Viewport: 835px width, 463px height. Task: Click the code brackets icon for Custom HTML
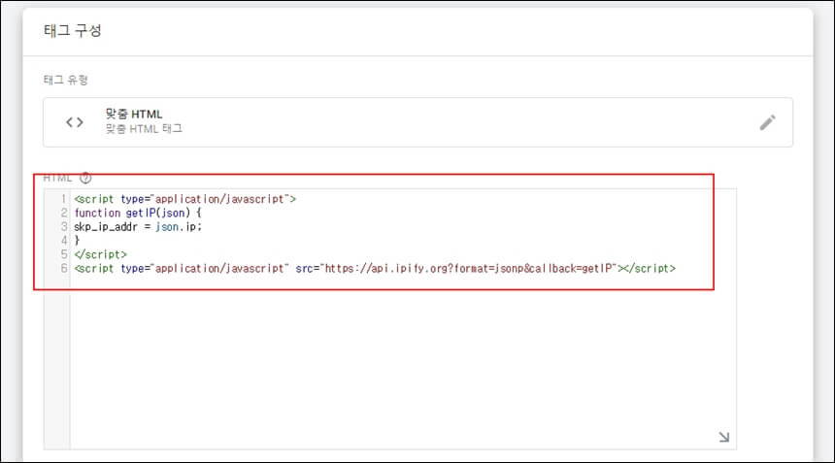click(x=75, y=122)
